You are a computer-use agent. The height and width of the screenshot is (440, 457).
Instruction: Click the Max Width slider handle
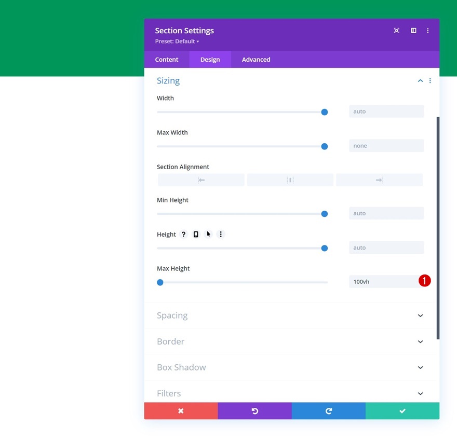pos(325,146)
